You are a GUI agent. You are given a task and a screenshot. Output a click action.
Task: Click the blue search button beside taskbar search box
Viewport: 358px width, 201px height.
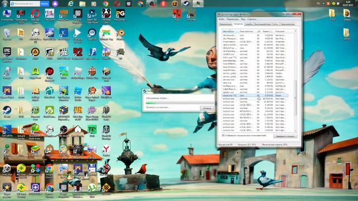(45, 4)
